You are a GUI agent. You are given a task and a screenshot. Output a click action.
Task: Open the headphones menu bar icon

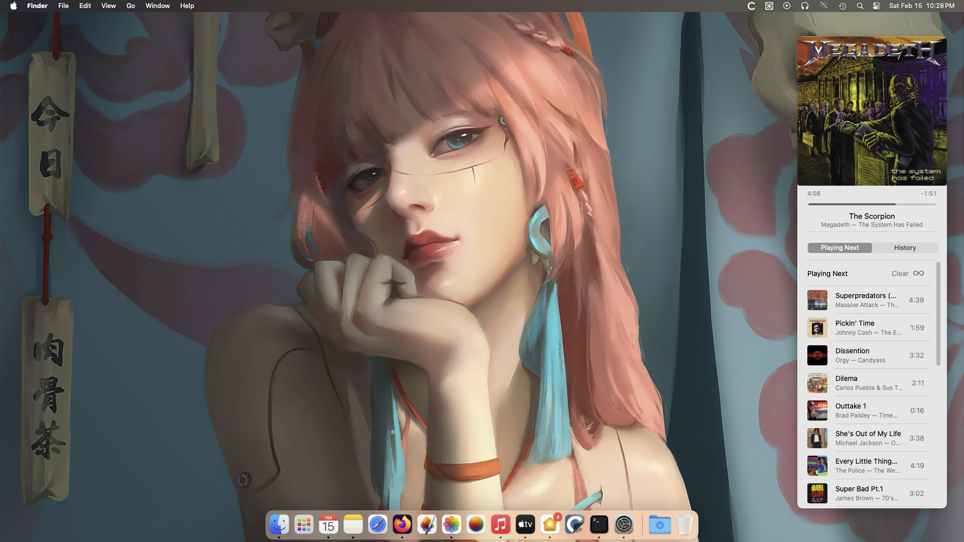coord(805,6)
